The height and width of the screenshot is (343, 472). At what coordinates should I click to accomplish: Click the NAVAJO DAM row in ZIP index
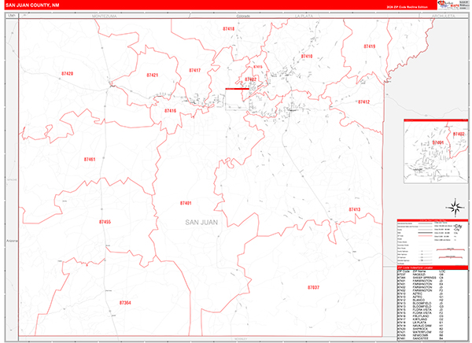pos(421,326)
